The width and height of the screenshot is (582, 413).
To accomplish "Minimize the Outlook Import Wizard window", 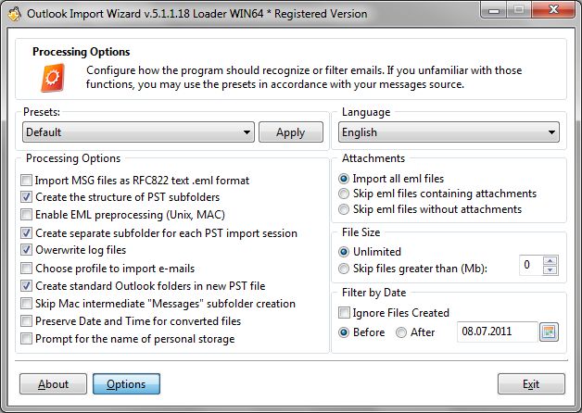I will [x=494, y=9].
